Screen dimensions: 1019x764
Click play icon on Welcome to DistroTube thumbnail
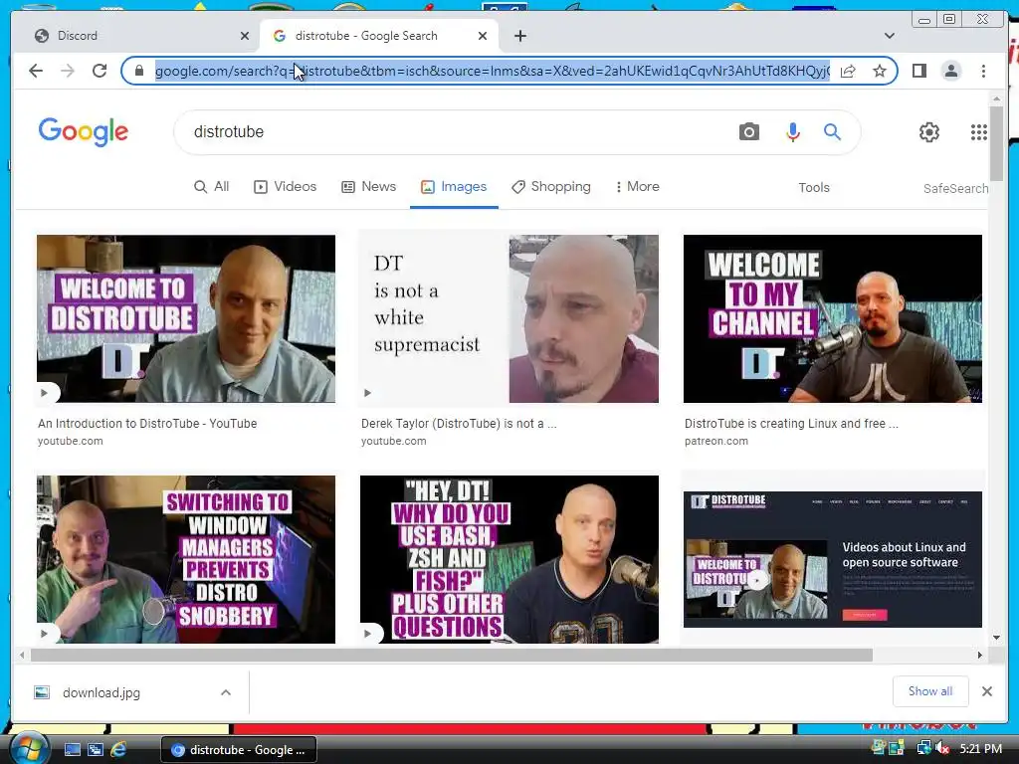tap(44, 392)
